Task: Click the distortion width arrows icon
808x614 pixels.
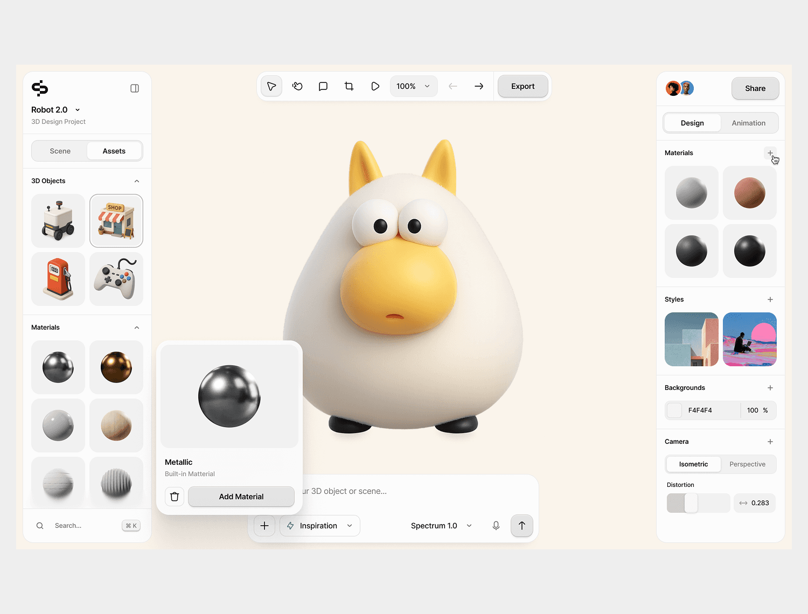Action: click(x=743, y=503)
